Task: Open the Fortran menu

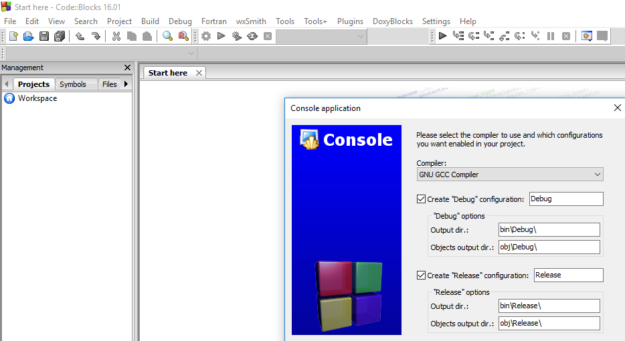Action: coord(214,21)
